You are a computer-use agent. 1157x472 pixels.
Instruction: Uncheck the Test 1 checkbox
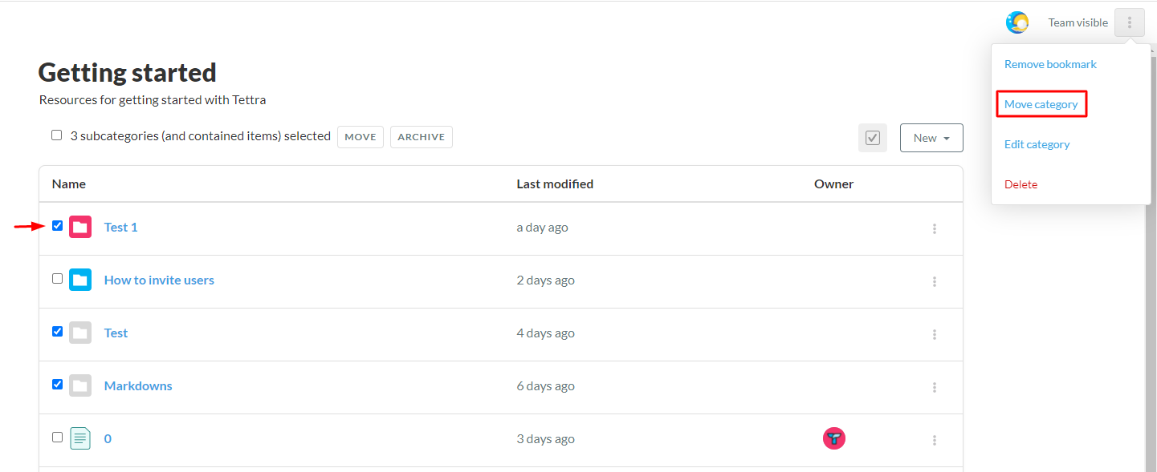tap(57, 226)
